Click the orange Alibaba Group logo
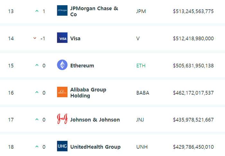The image size is (225, 156). (x=62, y=92)
